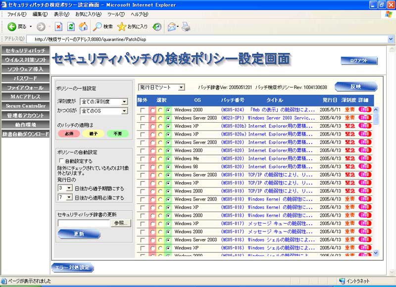Image resolution: width=396 pixels, height=287 pixels.
Task: Click the IE page icon in title bar
Action: [4, 4]
